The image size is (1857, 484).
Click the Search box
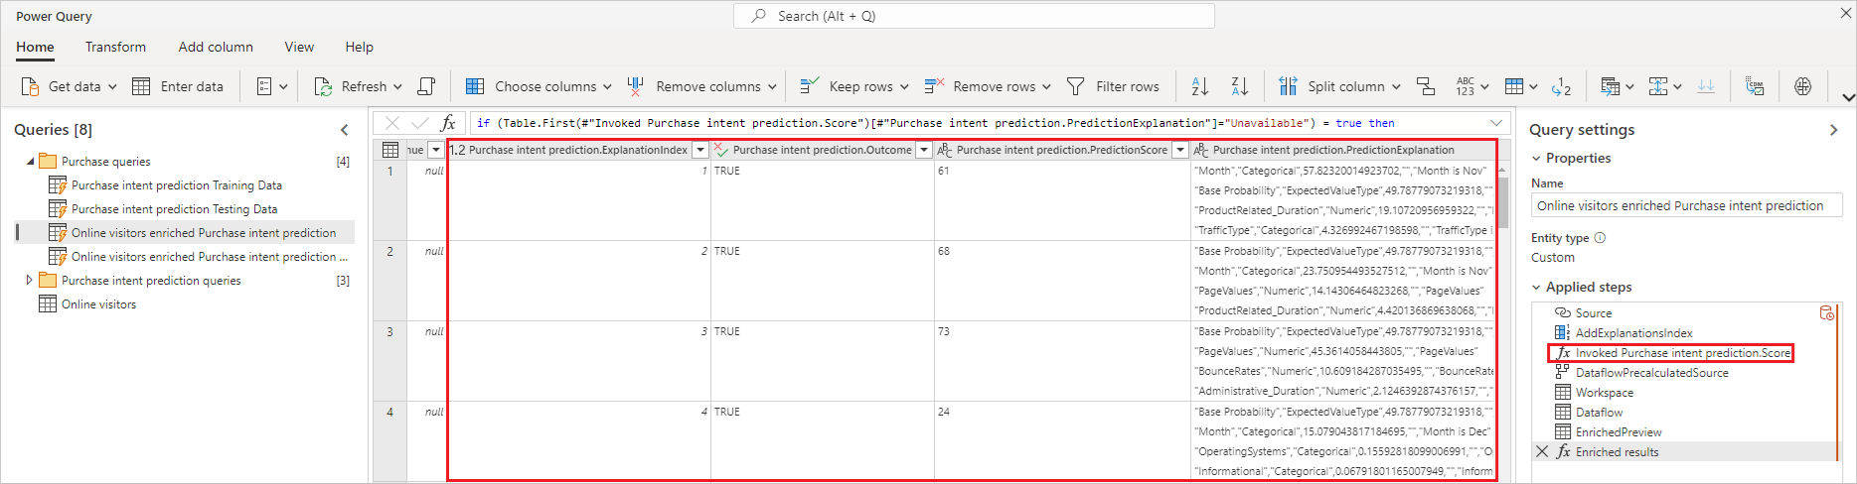(x=974, y=16)
